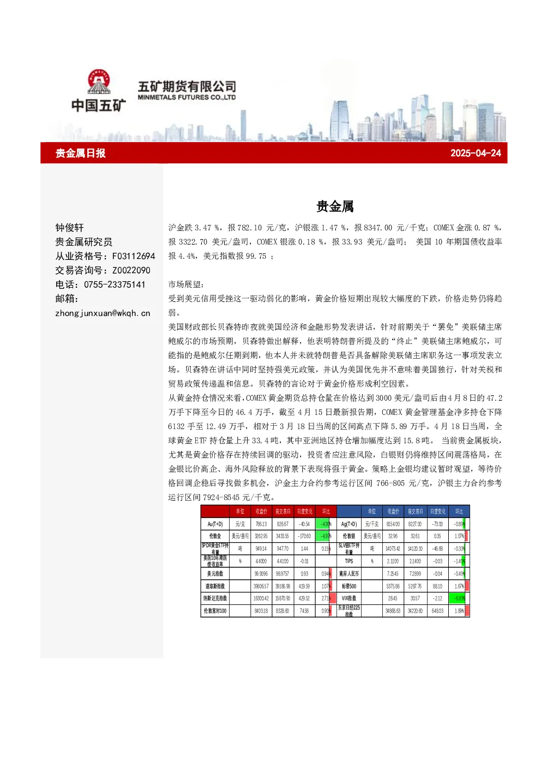Click the 离岸人民币 row label
The height and width of the screenshot is (766, 541).
349,574
